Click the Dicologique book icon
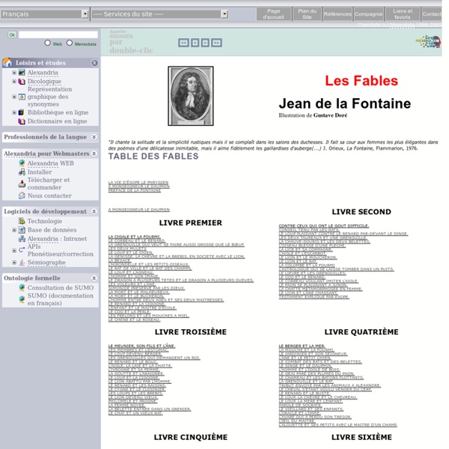Screen dimensions: 449x449 coord(22,82)
